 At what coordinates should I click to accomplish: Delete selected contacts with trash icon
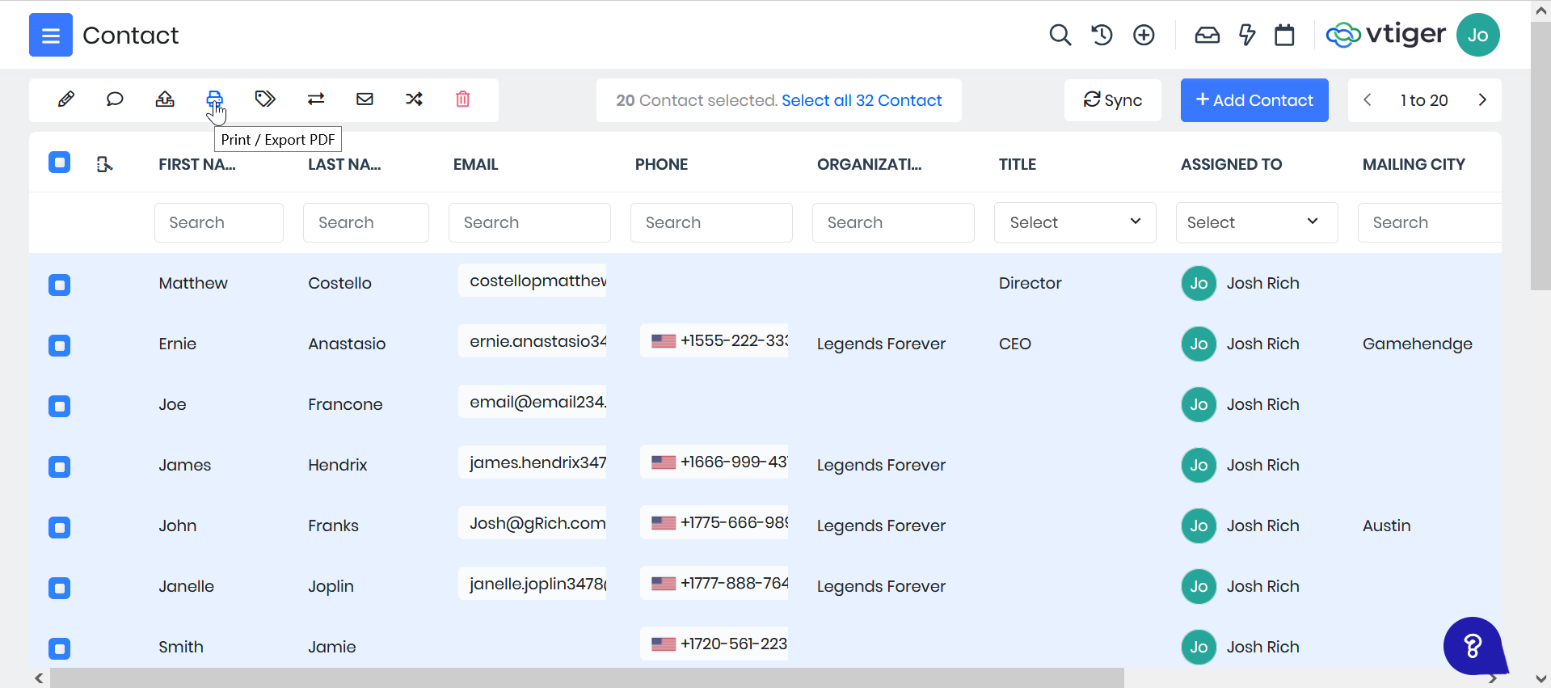[x=462, y=99]
